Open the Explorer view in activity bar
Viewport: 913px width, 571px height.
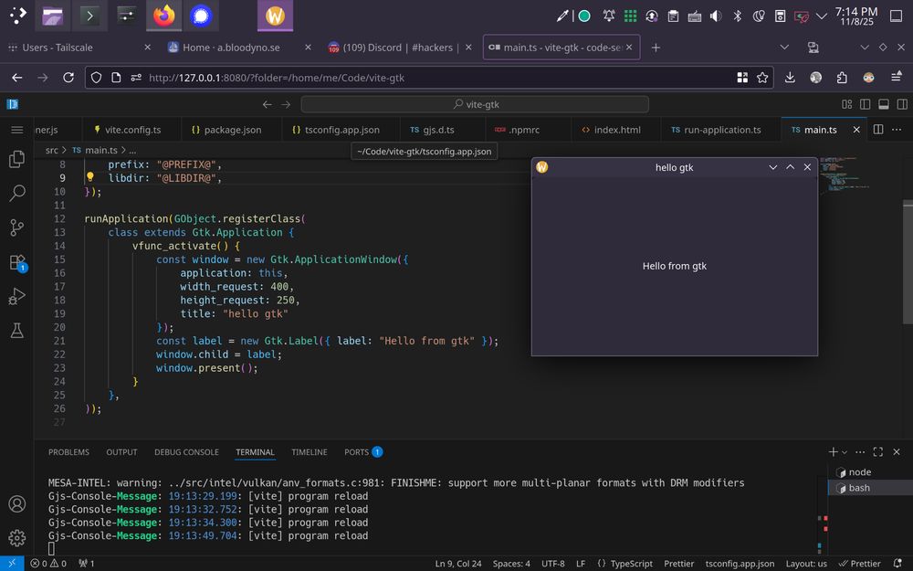click(16, 160)
